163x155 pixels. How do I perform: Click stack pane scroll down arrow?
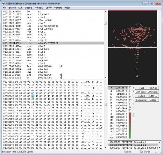coord(159,148)
